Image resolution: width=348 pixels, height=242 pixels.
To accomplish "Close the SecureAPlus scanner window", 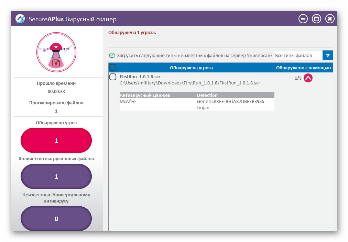I will click(x=330, y=19).
